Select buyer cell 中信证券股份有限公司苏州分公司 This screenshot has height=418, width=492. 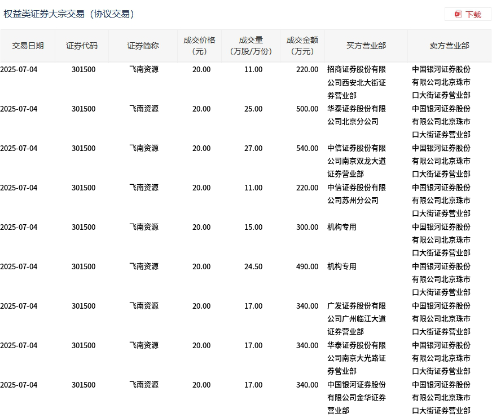357,194
